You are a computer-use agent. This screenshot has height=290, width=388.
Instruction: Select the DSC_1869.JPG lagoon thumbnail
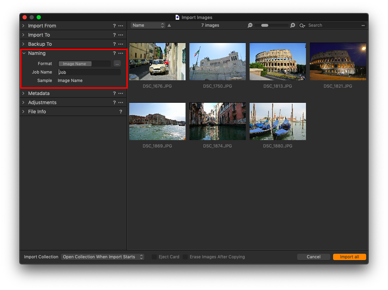(x=157, y=121)
